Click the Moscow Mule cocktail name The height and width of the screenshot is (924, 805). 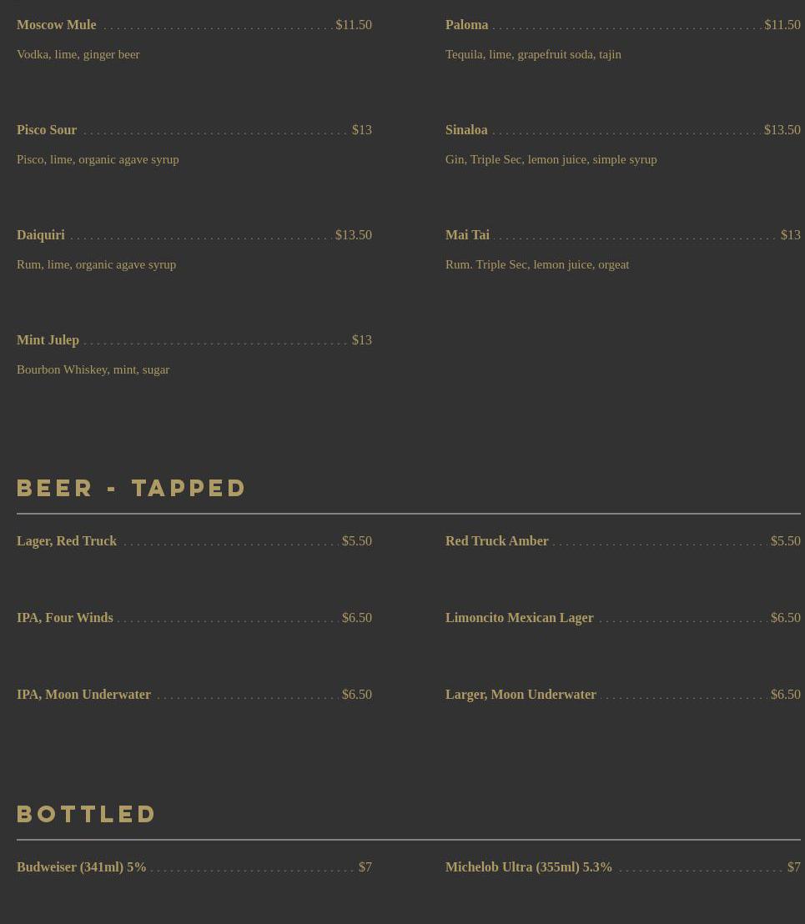(57, 25)
